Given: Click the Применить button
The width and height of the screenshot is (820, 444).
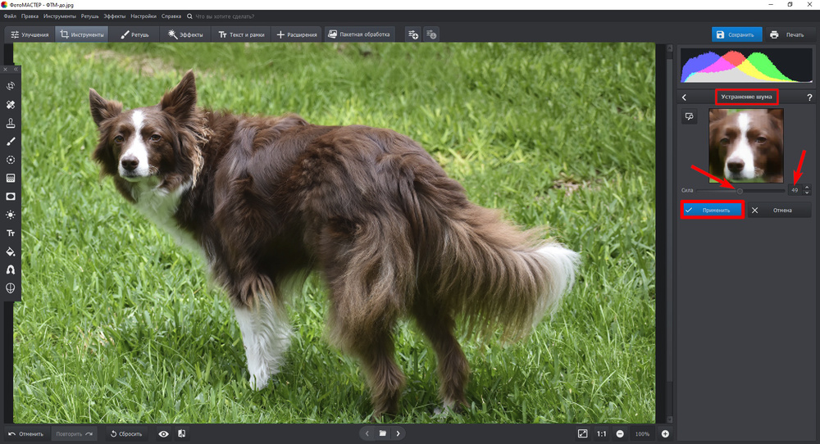Looking at the screenshot, I should click(712, 210).
